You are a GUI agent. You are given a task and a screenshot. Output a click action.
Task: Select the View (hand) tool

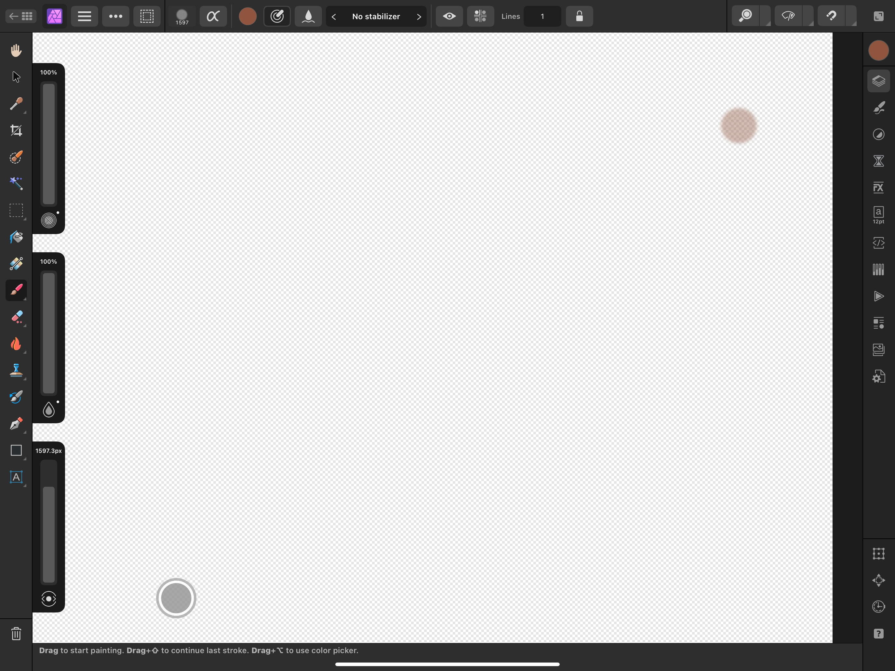click(16, 50)
